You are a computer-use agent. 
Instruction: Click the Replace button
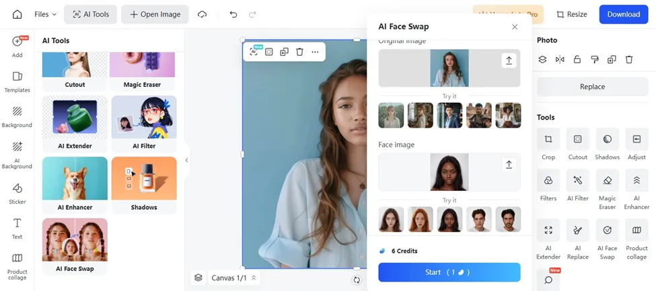592,87
